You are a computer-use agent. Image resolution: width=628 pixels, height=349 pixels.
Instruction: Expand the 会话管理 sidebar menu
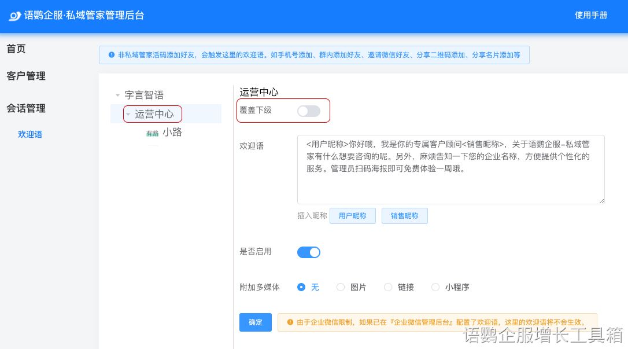click(26, 108)
